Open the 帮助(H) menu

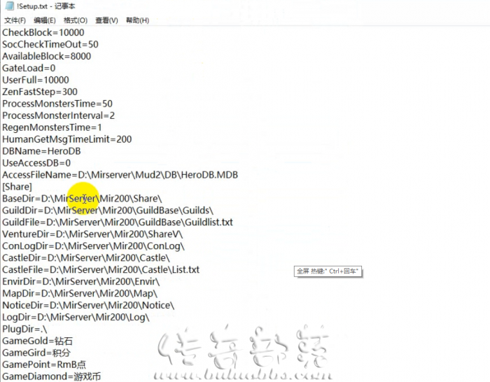(x=137, y=20)
